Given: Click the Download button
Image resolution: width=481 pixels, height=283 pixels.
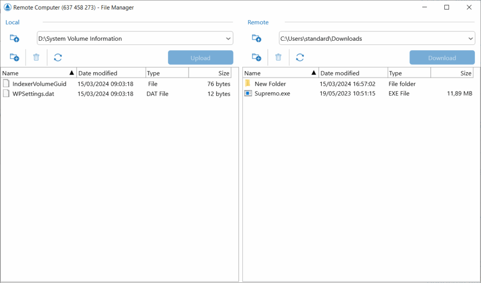Looking at the screenshot, I should 442,58.
